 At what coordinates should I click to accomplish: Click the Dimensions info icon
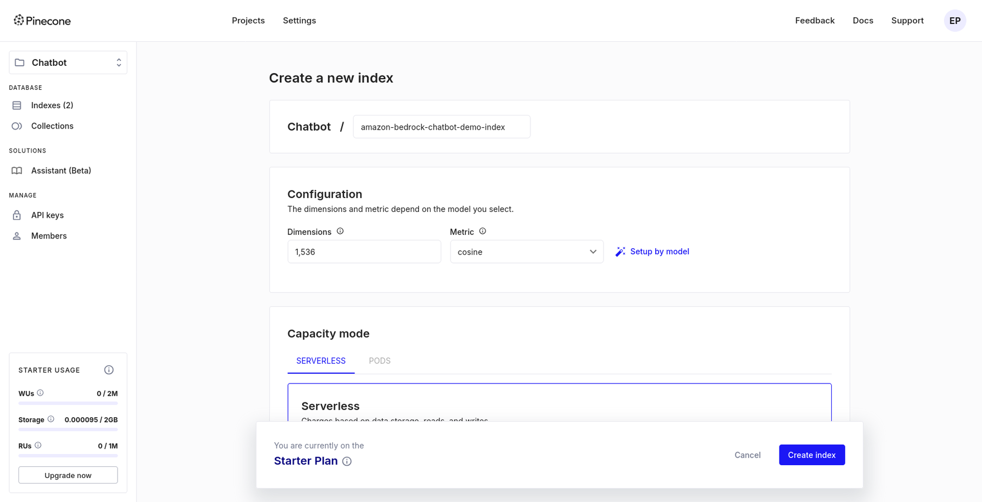[340, 231]
